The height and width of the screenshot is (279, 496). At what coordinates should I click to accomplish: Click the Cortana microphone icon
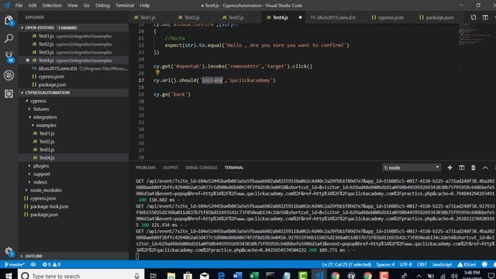click(136, 276)
